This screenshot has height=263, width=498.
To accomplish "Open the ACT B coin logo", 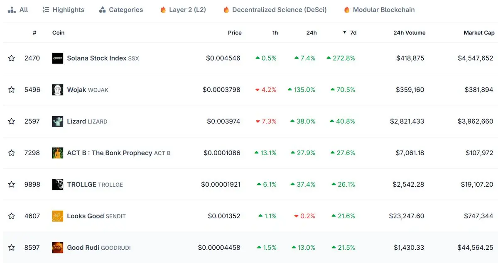I will [x=57, y=153].
